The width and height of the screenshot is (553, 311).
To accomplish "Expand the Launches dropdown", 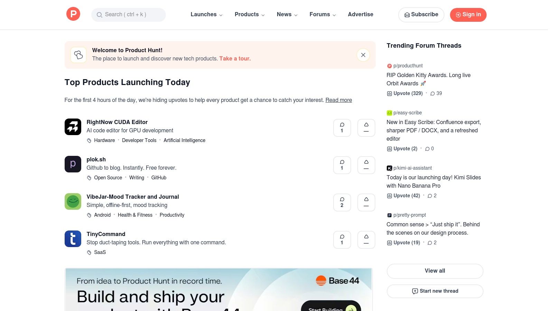I will (x=206, y=15).
